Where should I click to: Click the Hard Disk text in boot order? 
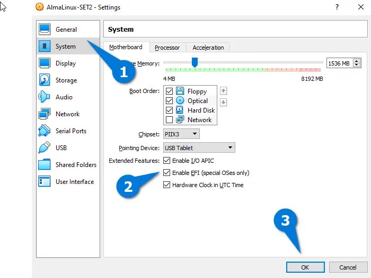tap(201, 110)
